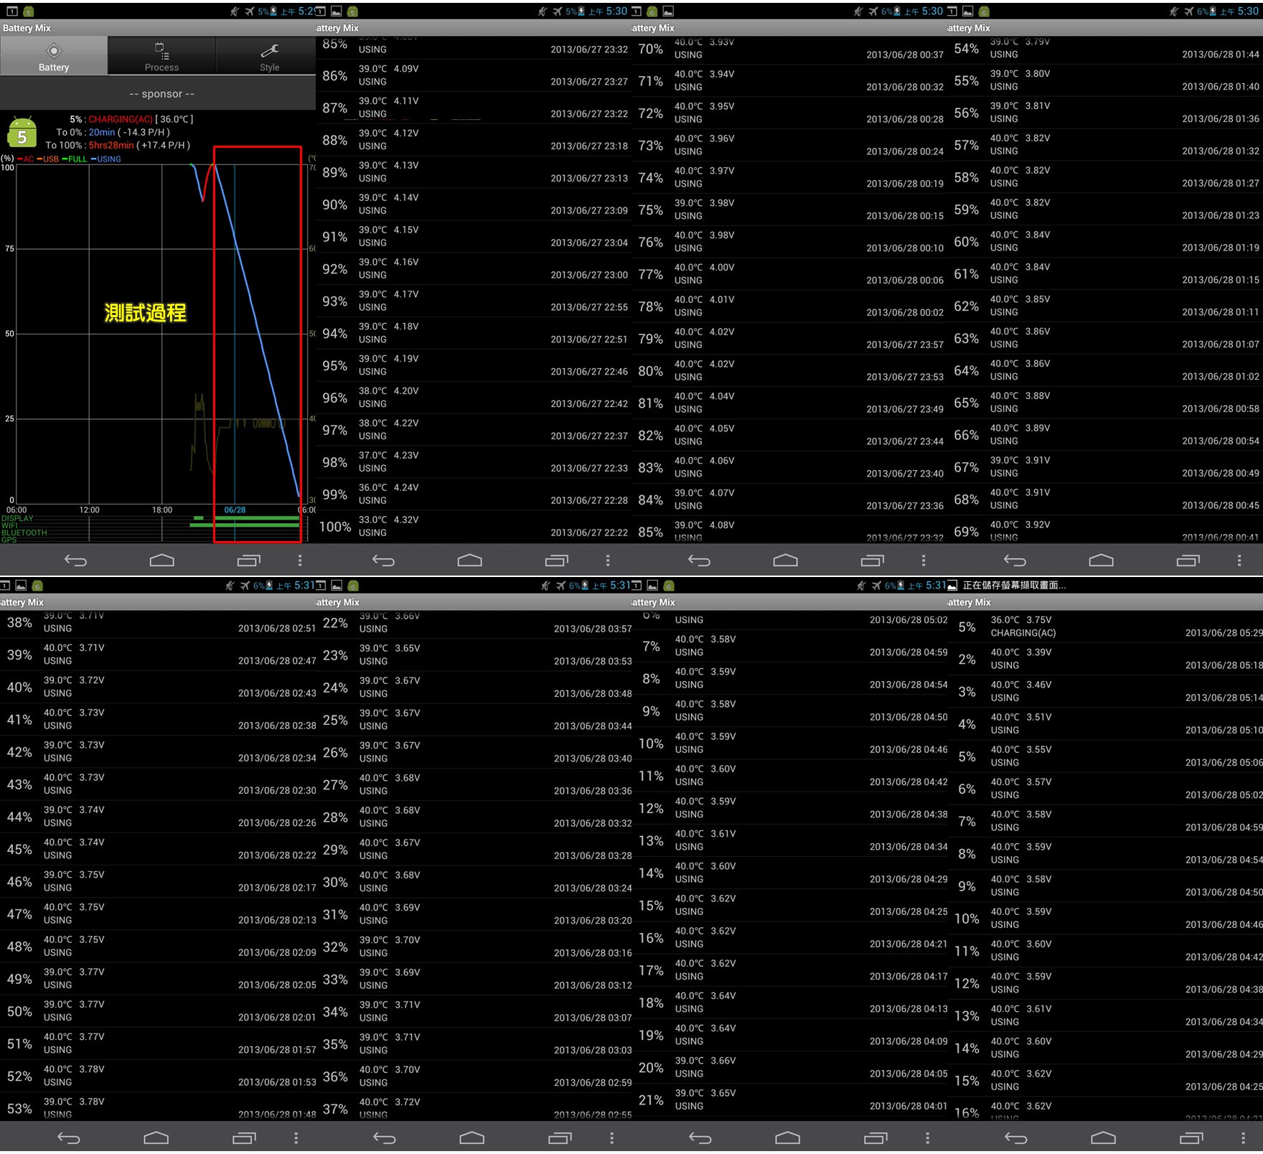Tap Back icon under the 38%–53% list screen
Screen dimensions: 1263x1154
69,1138
